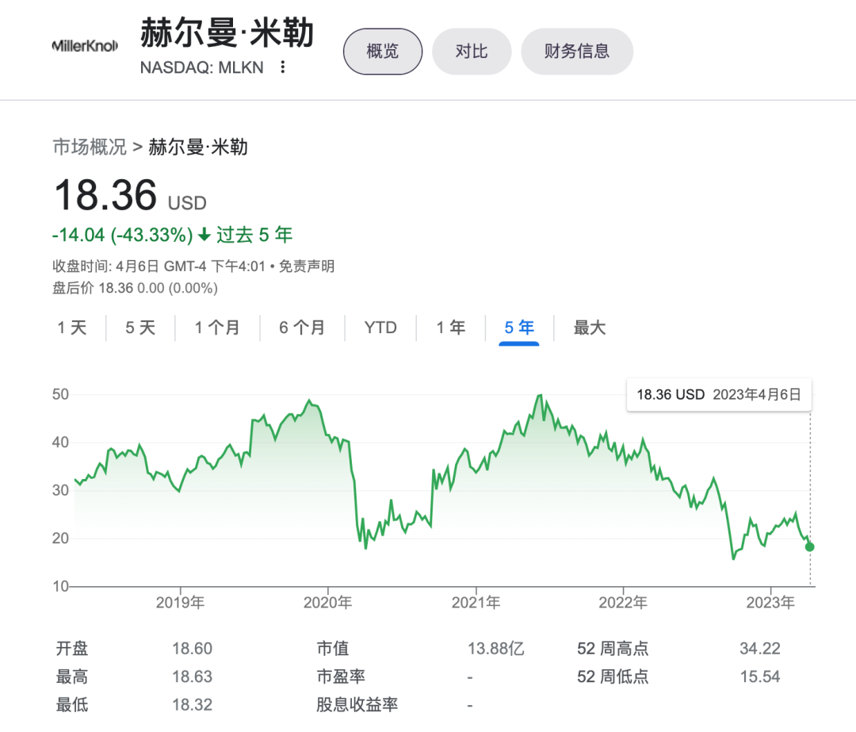Click the NASDAQ: MLKN ticker label
This screenshot has width=856, height=732.
click(x=202, y=67)
